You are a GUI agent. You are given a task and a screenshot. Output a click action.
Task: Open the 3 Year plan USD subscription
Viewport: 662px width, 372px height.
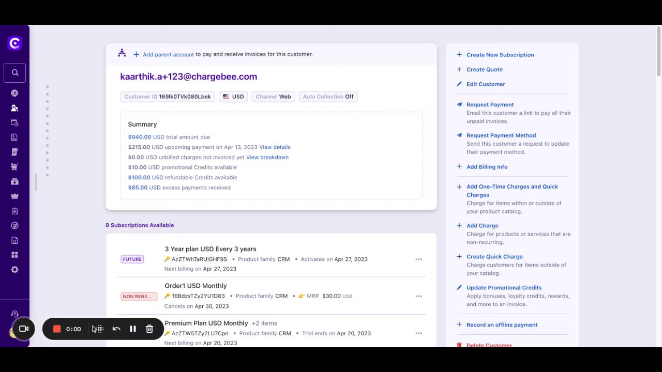[x=210, y=249]
